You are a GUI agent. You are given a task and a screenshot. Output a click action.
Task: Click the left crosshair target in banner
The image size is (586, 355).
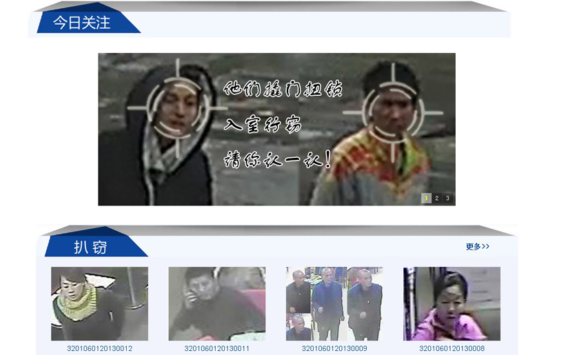(x=179, y=108)
